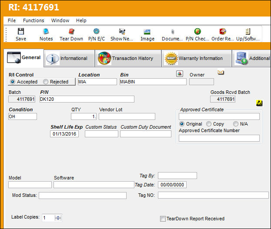The width and height of the screenshot is (271, 229).
Task: Click the Software field
Action: (94, 185)
